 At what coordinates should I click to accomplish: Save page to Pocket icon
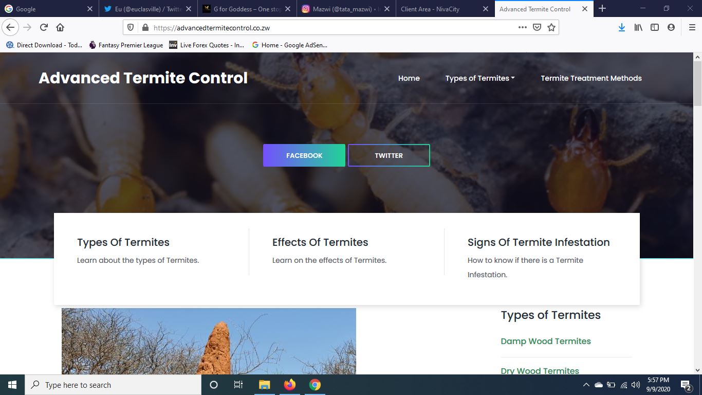(537, 27)
